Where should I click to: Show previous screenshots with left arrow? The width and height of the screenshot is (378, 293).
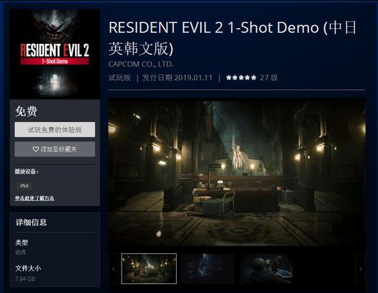(x=113, y=269)
